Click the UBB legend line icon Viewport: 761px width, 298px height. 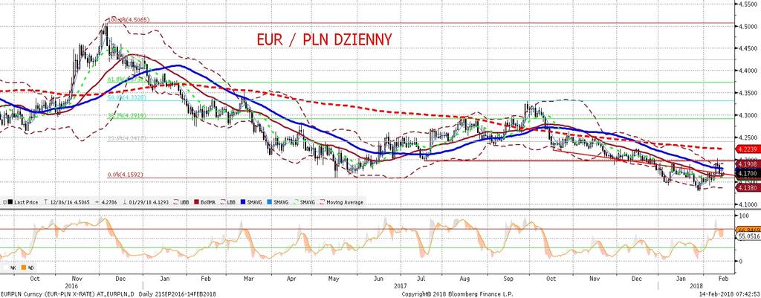click(x=175, y=202)
